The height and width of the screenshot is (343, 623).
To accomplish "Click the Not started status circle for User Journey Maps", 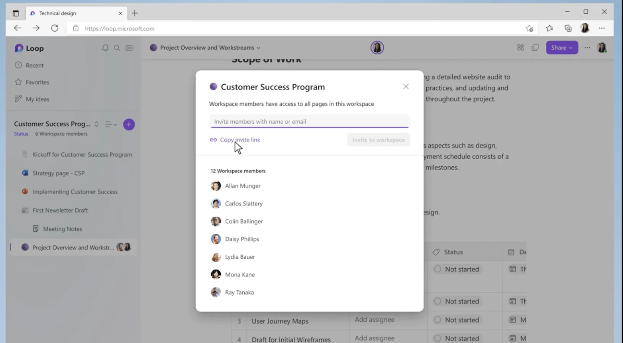I will pyautogui.click(x=437, y=320).
